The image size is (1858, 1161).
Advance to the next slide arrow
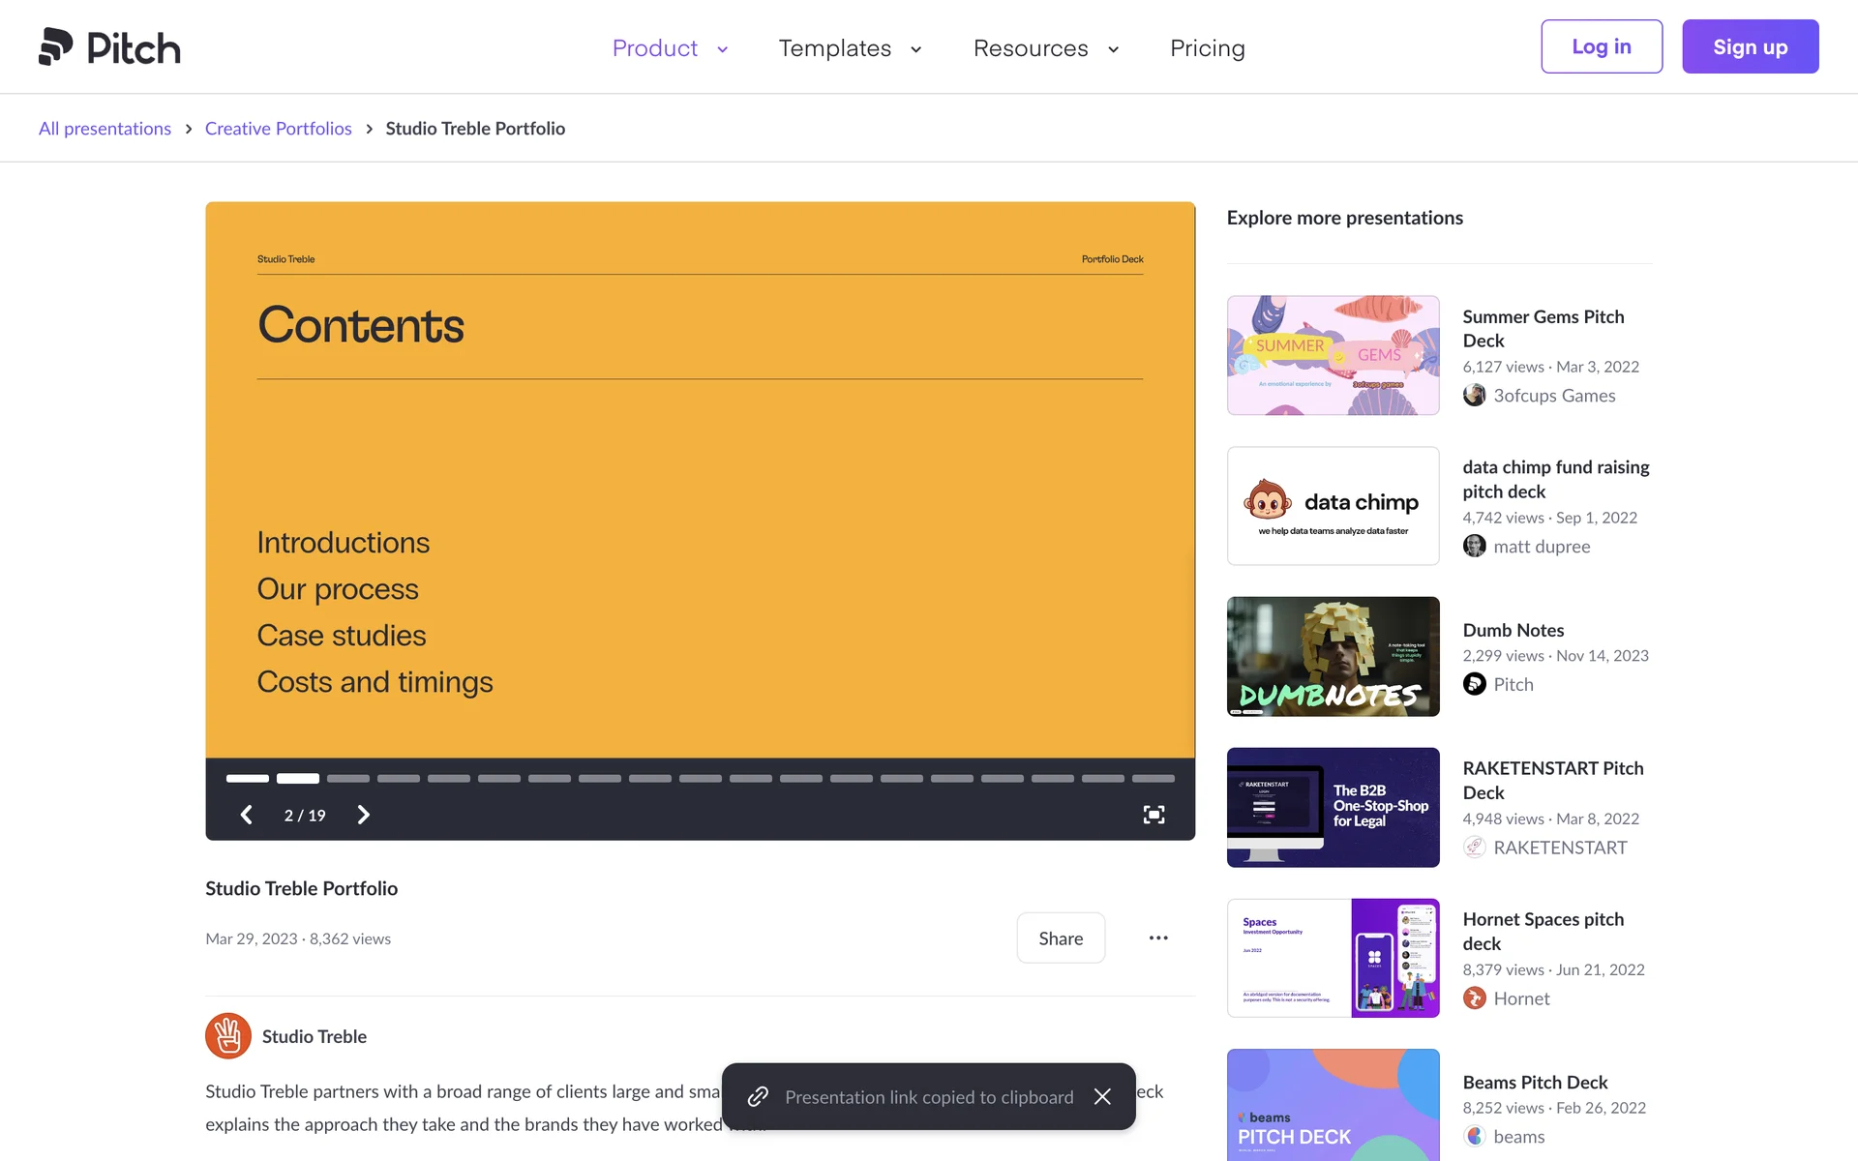click(x=364, y=815)
